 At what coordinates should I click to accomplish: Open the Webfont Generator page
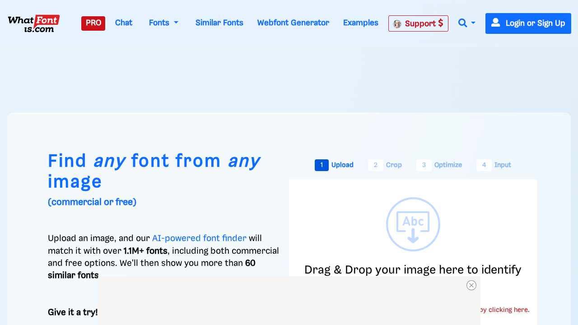click(x=293, y=23)
